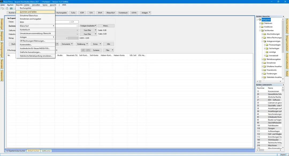Viewport: 289px width, 156px height.
Task: Click the Memo... button
Action: 106,26
